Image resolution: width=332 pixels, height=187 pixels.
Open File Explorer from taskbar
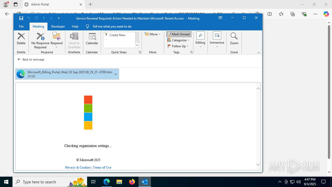coord(119,182)
